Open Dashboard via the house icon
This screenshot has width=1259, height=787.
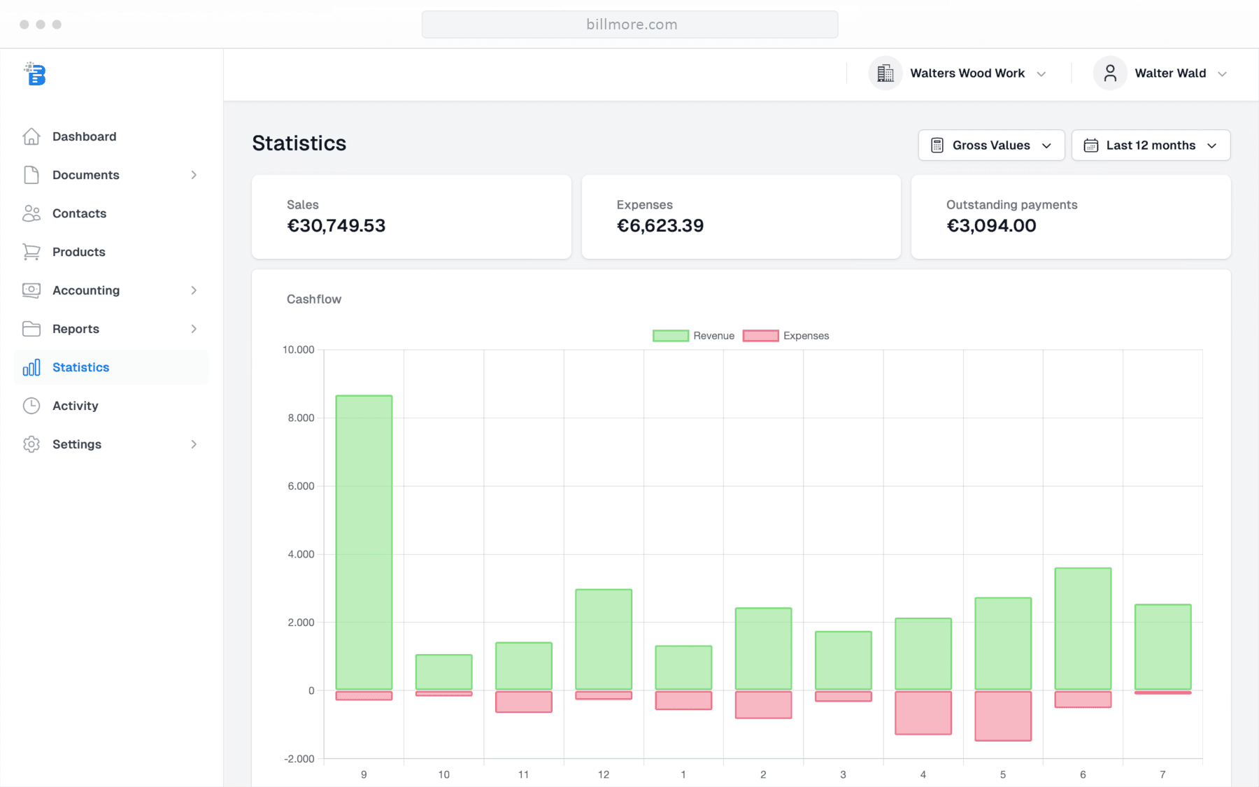point(31,136)
